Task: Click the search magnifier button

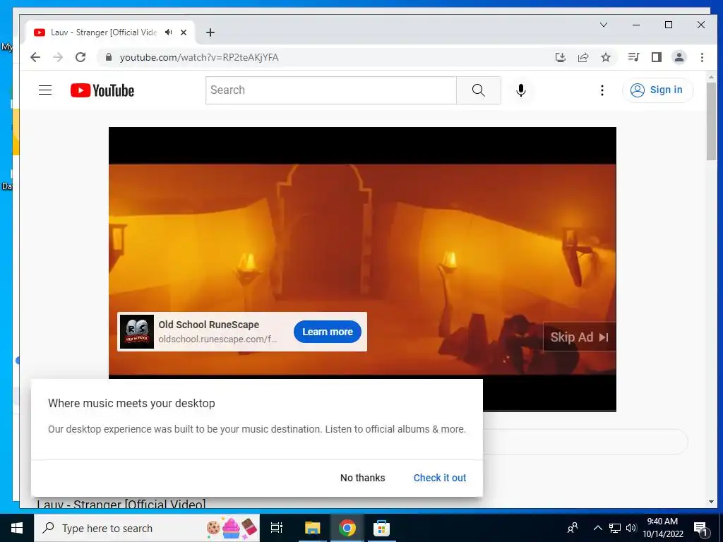Action: coord(478,90)
